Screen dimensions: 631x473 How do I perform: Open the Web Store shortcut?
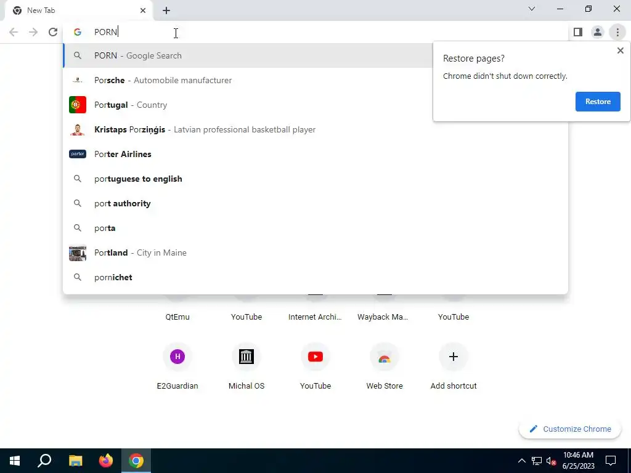point(385,366)
